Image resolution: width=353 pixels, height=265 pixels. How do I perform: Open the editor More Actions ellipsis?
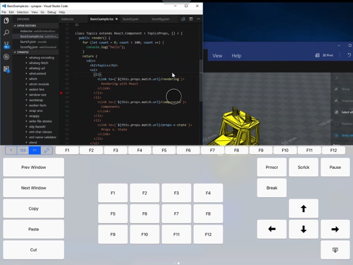tap(198, 19)
